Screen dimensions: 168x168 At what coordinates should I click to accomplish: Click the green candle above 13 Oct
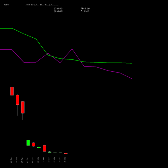pos(50,152)
